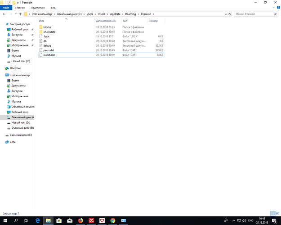Open Быстрый доступ in the sidebar
Screen dimensions: 281x225
(19, 24)
